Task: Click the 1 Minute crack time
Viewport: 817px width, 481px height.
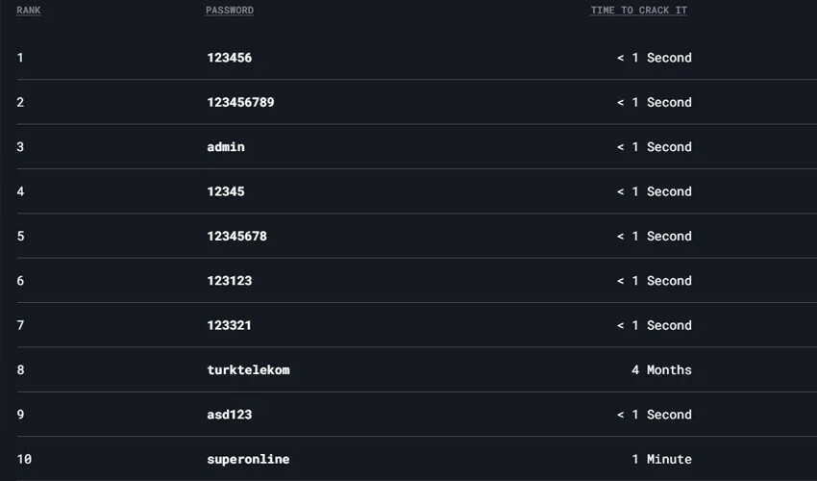Action: click(661, 459)
